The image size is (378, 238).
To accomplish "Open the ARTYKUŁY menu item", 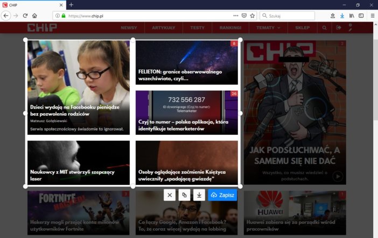I will (164, 28).
